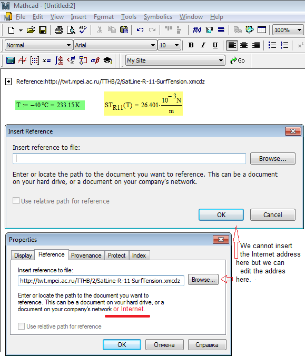Viewport: 305px width, 358px height.
Task: Open the Calculus toolbar integral icon
Action: coord(59,60)
